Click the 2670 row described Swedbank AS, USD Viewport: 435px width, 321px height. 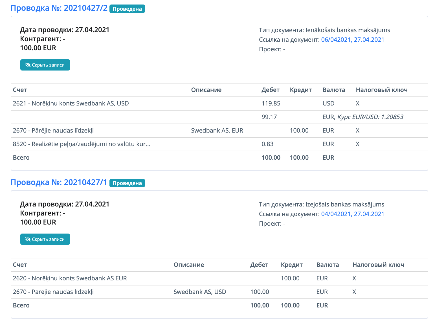tap(53, 292)
